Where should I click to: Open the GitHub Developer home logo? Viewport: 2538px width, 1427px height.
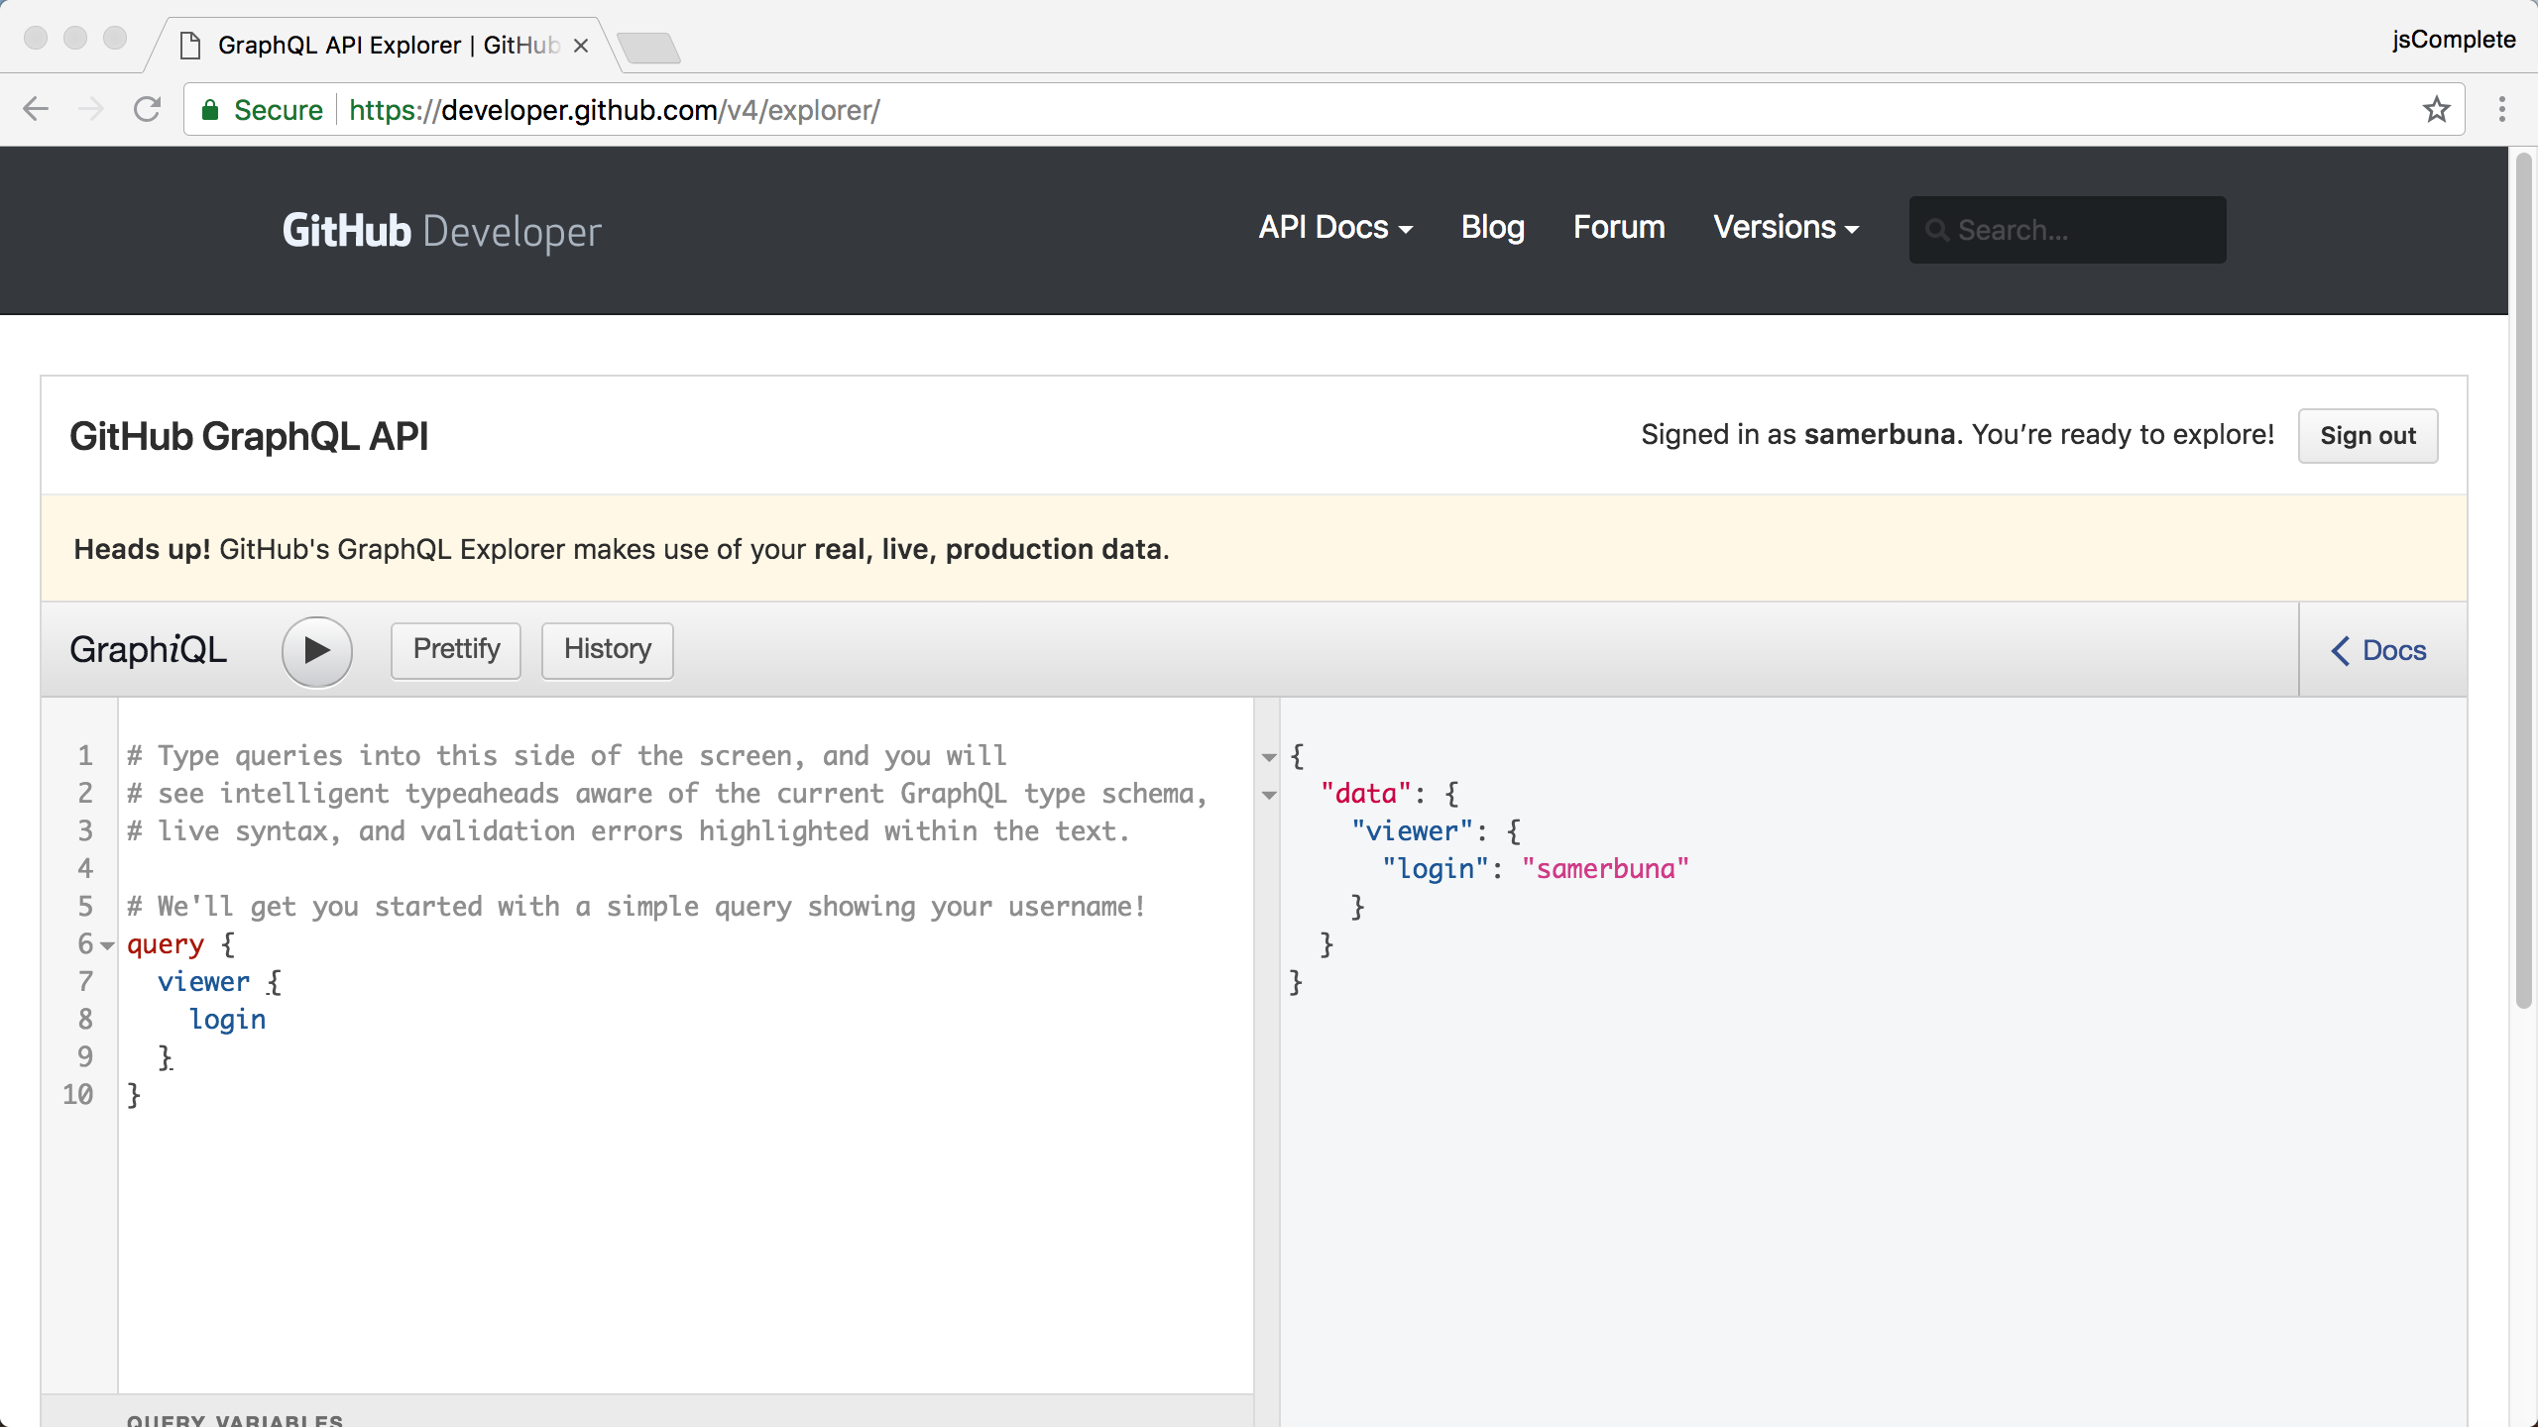pyautogui.click(x=442, y=231)
